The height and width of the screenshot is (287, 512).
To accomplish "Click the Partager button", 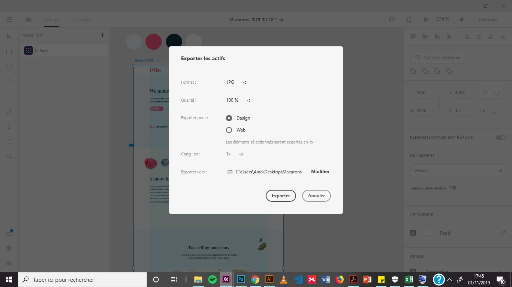I will point(488,20).
